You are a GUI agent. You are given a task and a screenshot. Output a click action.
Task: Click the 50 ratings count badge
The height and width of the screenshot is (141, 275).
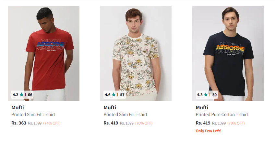click(214, 95)
